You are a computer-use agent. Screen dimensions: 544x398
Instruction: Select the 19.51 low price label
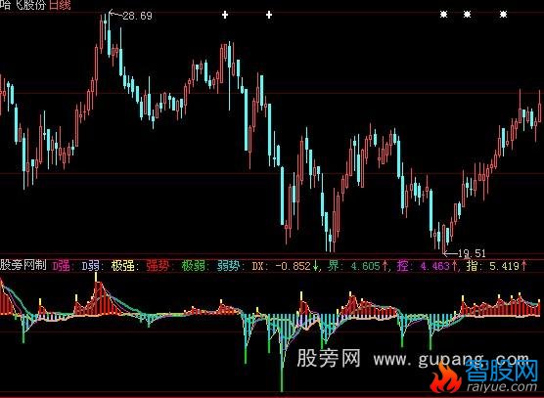(472, 253)
